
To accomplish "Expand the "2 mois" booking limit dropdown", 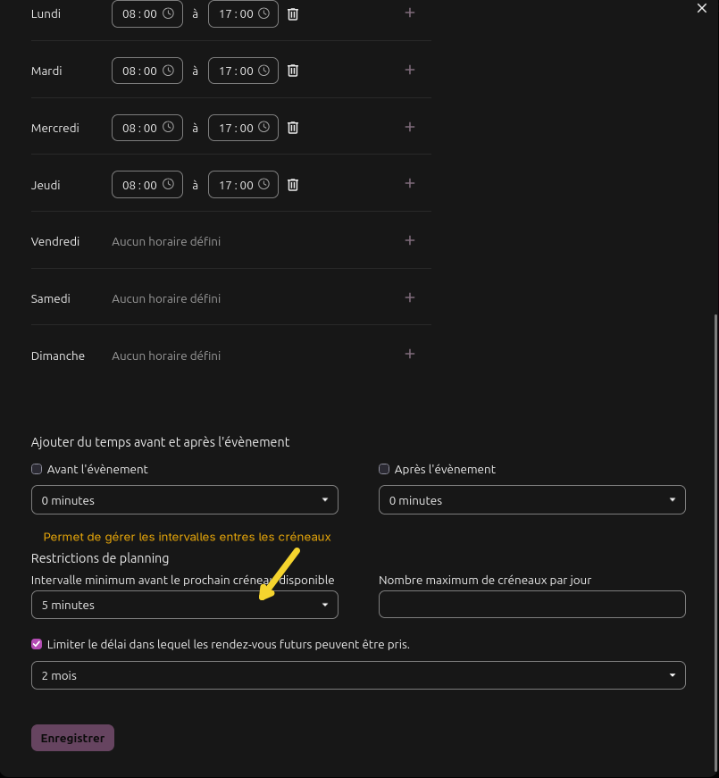I will click(x=358, y=675).
